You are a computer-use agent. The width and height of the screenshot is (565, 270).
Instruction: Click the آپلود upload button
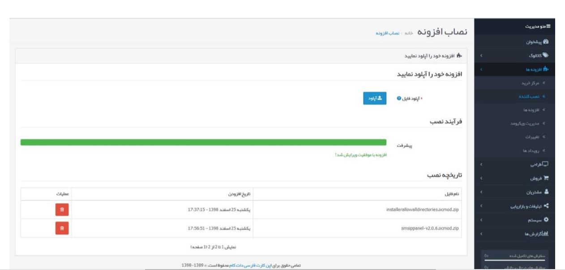tap(375, 98)
